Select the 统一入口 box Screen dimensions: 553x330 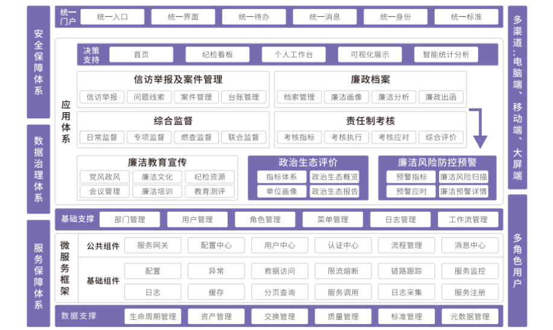pyautogui.click(x=113, y=17)
